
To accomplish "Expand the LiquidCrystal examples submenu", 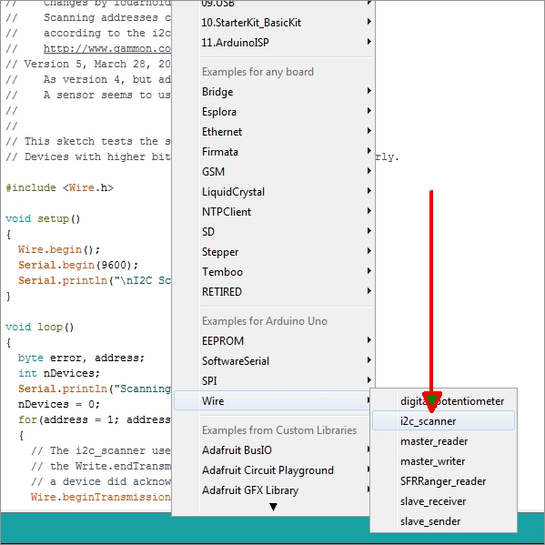I will 273,192.
